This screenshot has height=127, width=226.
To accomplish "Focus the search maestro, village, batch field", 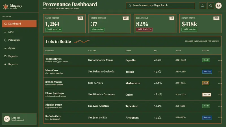I will 160,6.
